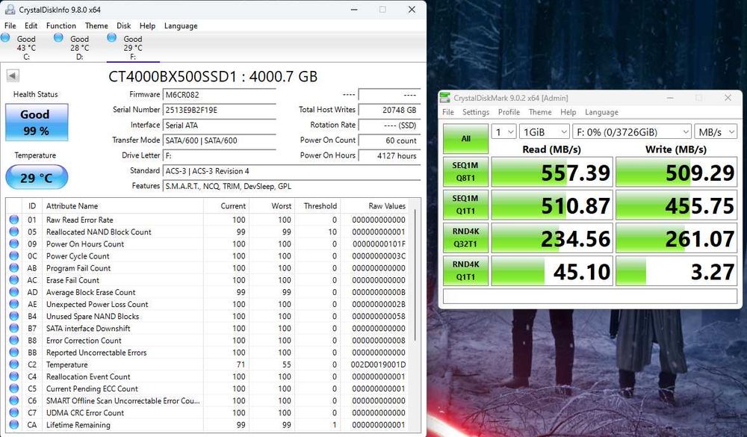Open CrystalDiskMark File menu

click(x=447, y=112)
